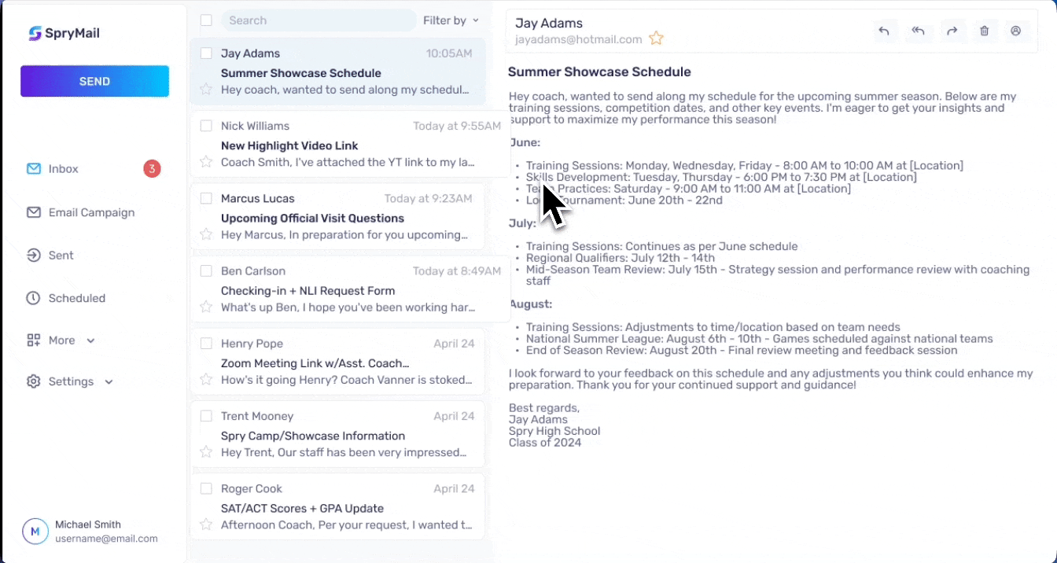The width and height of the screenshot is (1057, 563).
Task: Toggle the select-all checkbox beside Search
Action: tap(206, 20)
